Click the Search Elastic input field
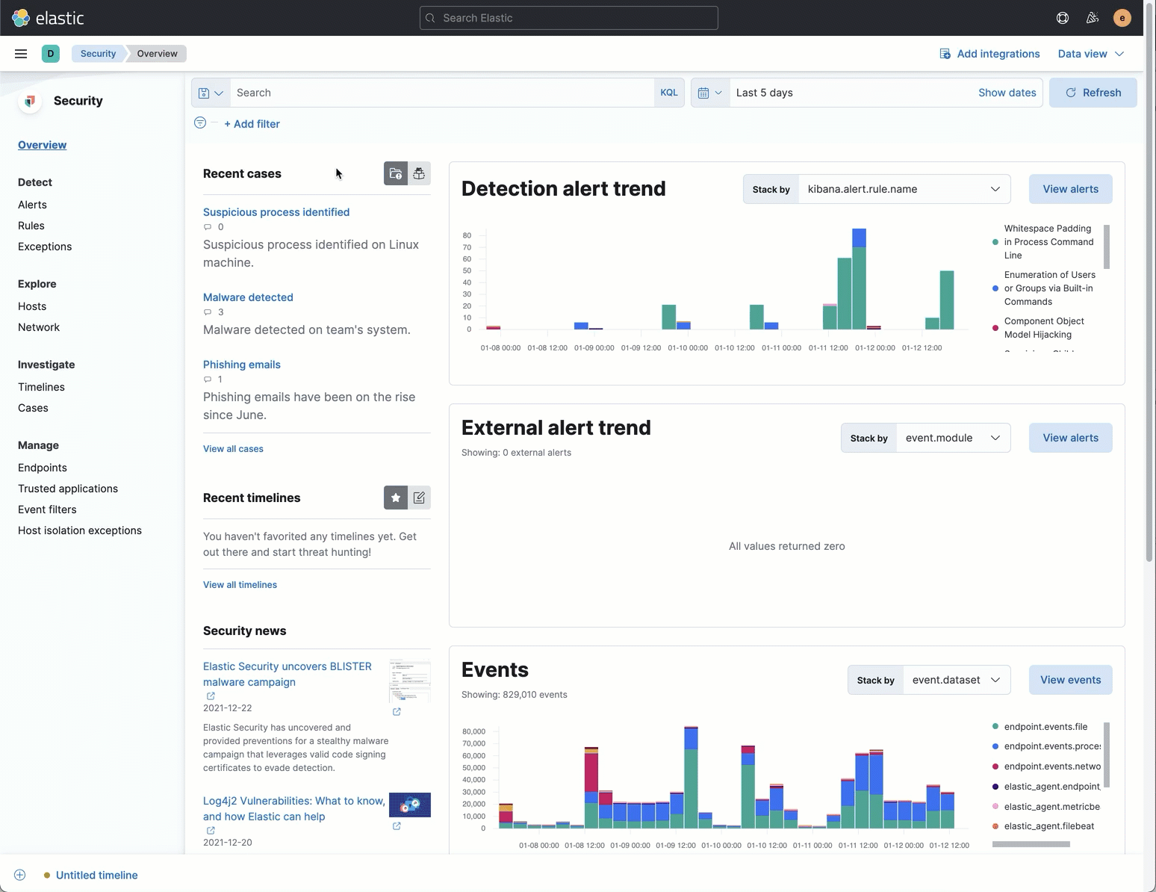 (569, 18)
